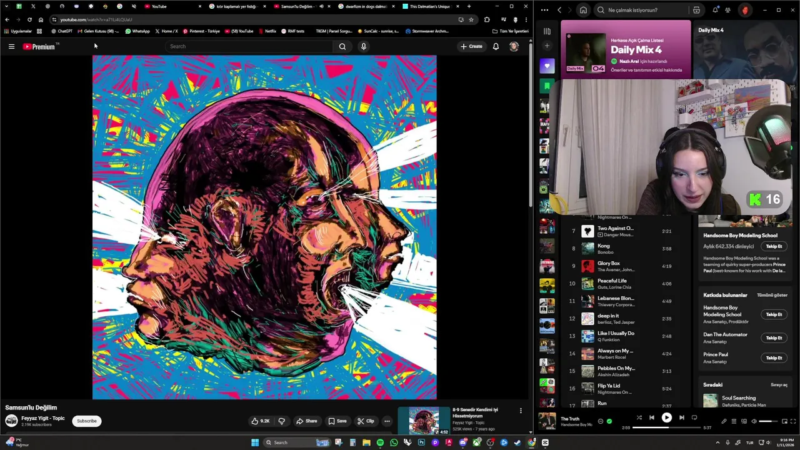Open the Netflix bookmark
This screenshot has width=800, height=450.
pos(267,31)
